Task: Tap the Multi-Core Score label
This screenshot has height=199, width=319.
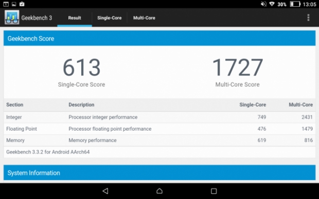Action: (237, 84)
